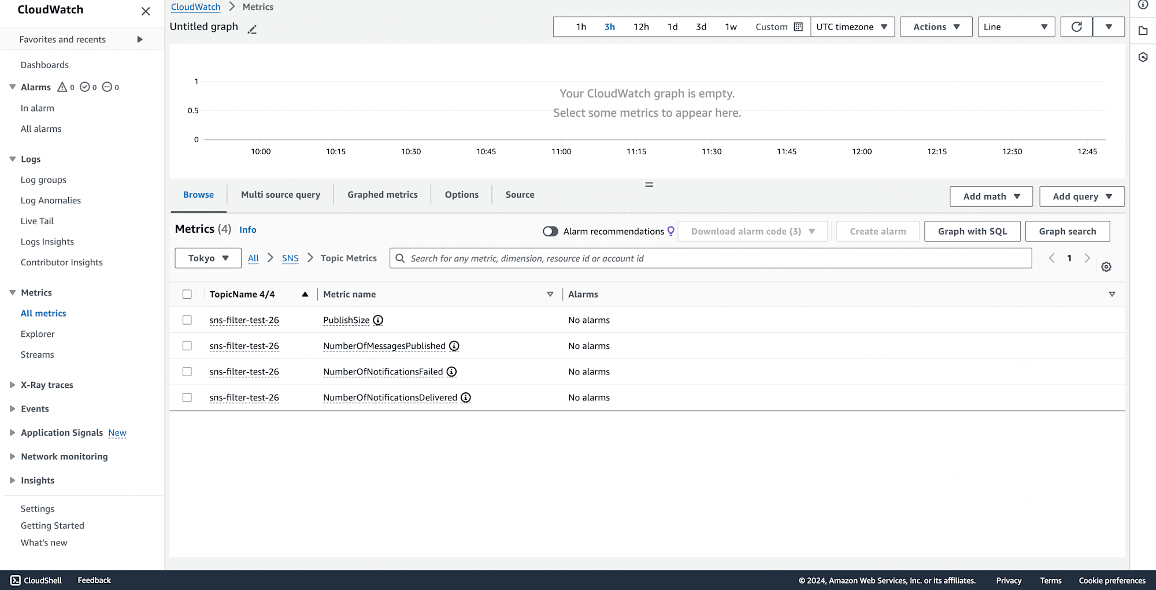Open refresh options dropdown arrow
Screen dimensions: 1156x590
pos(1109,27)
